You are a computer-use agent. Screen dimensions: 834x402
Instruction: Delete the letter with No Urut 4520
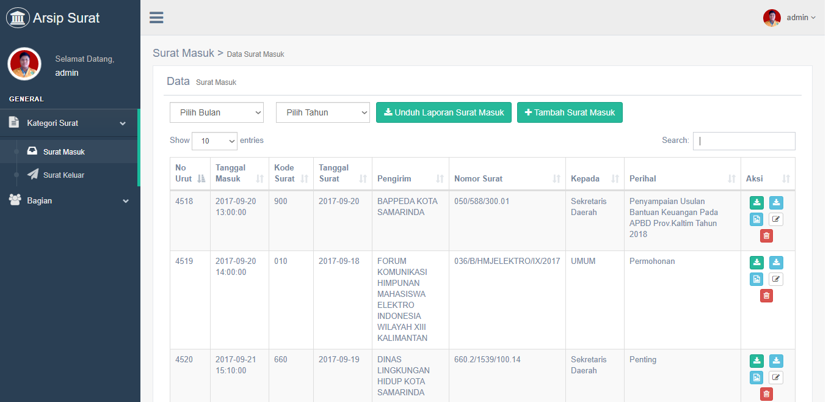pos(766,394)
